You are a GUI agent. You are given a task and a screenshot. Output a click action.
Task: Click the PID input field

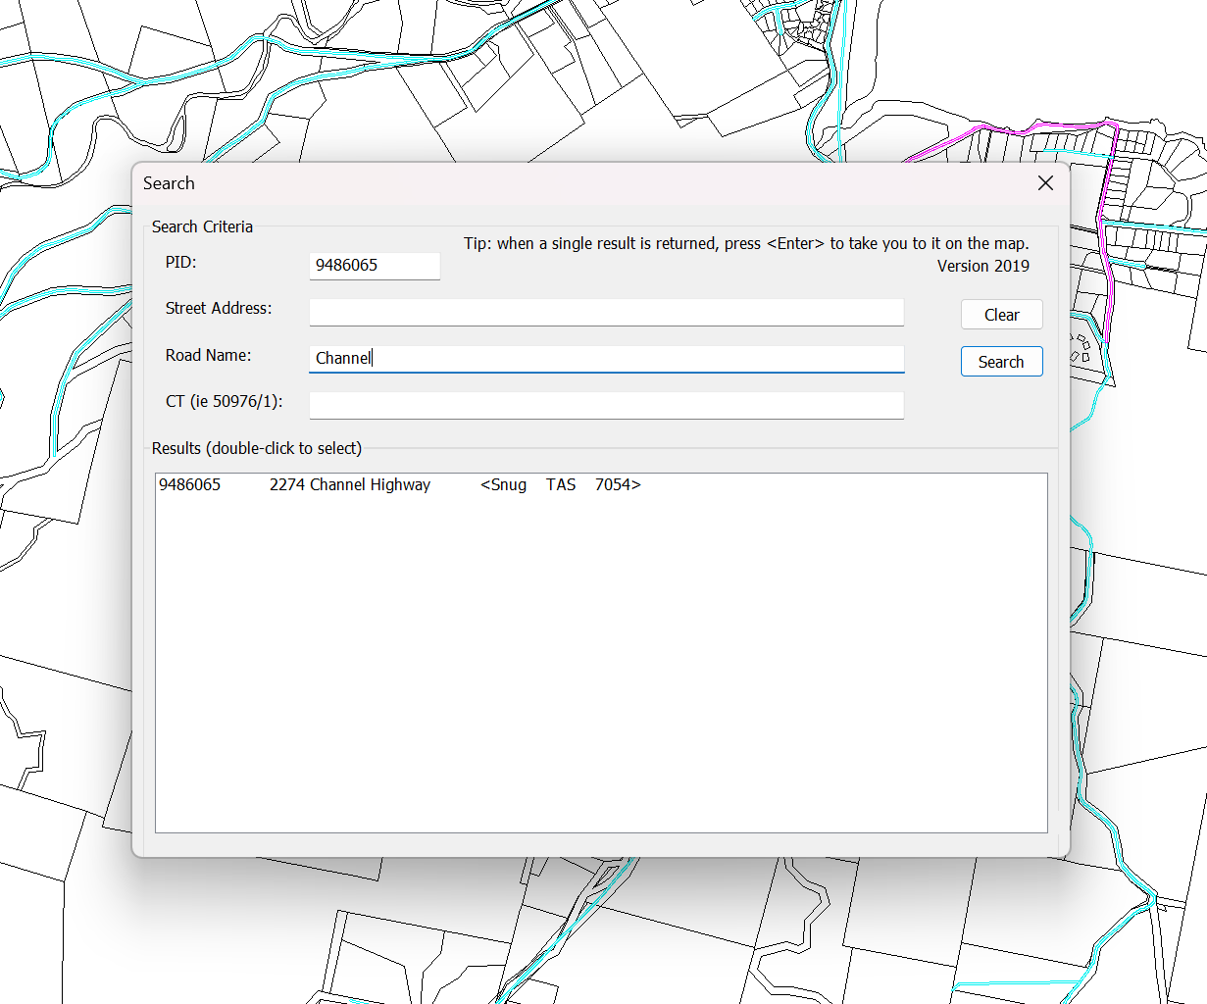point(374,265)
